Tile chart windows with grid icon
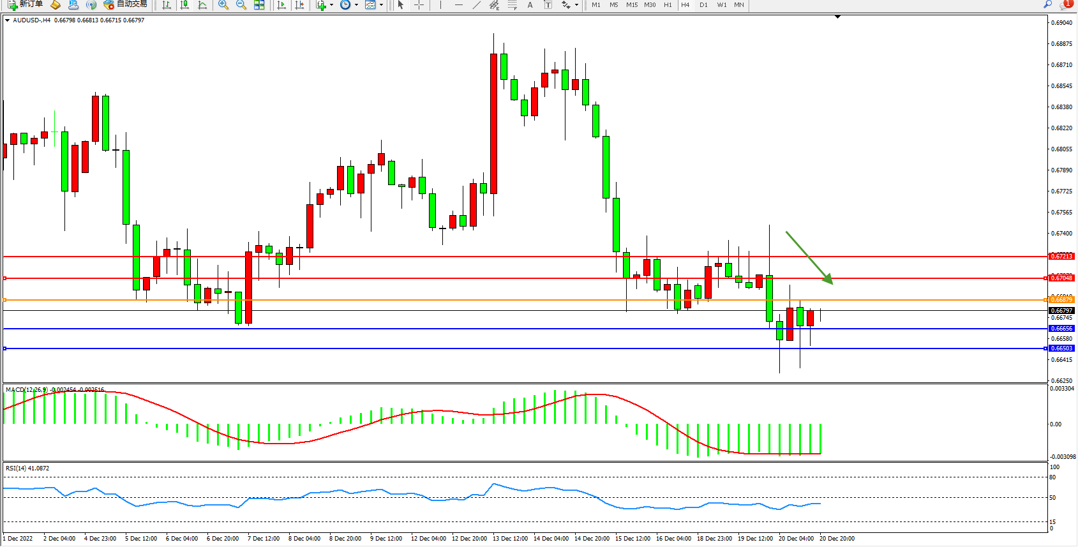Screen dimensions: 1078x547 click(259, 5)
